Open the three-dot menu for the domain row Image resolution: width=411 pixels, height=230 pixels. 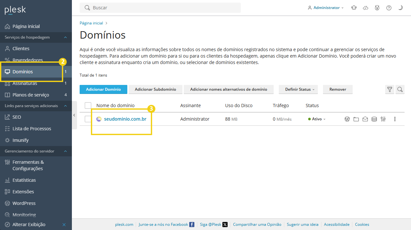click(x=395, y=119)
